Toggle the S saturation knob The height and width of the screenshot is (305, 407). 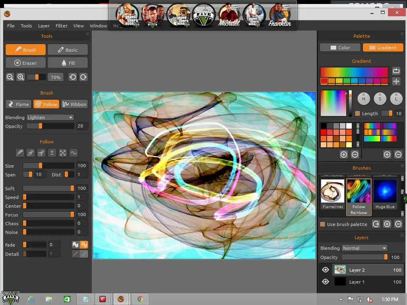pyautogui.click(x=380, y=98)
